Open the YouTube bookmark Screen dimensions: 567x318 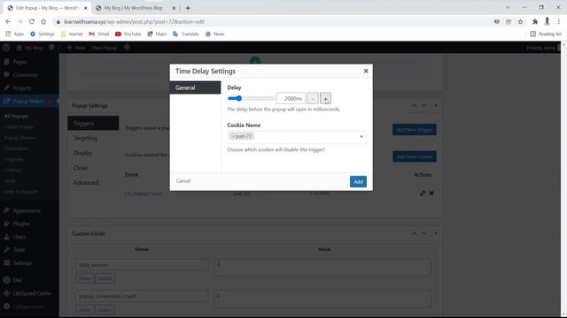128,34
